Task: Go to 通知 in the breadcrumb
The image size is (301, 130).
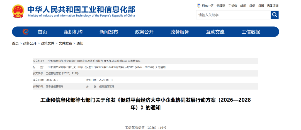Action: [x=80, y=43]
